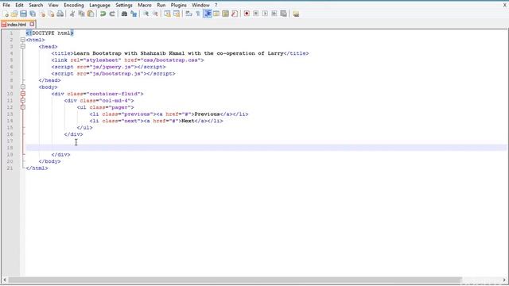
Task: Stop macro recording icon
Action: tap(256, 14)
